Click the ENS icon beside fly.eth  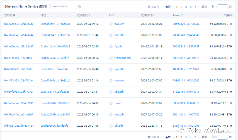coord(111,47)
